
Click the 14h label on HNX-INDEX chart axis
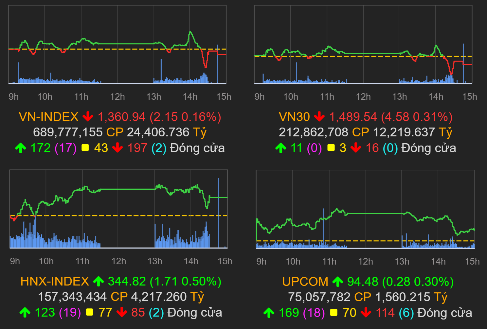pos(191,261)
